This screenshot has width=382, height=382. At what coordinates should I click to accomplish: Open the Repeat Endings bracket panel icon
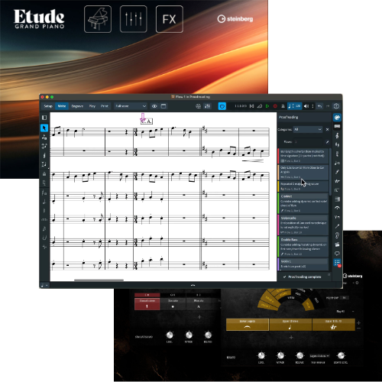pyautogui.click(x=337, y=190)
